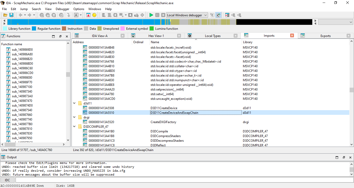Save the database with floppy disk icon

coord(11,15)
